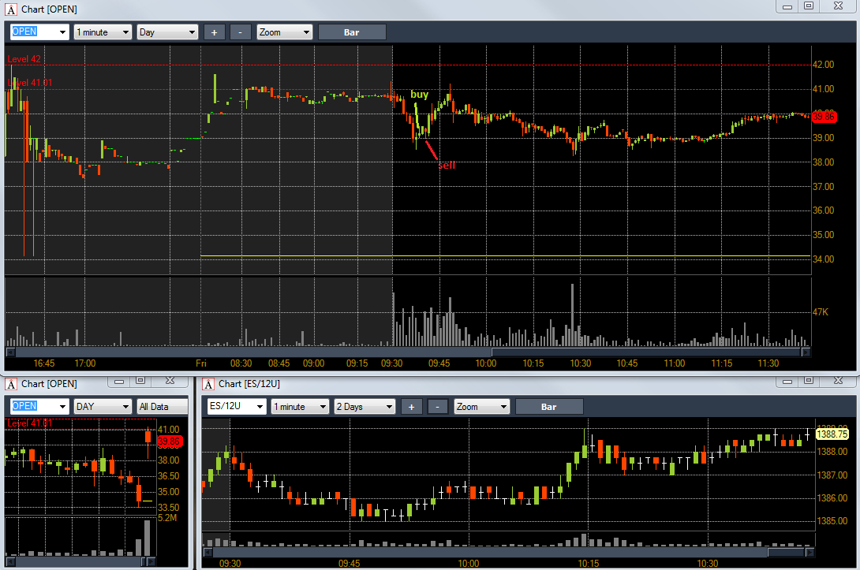Minimize the Chart [ES/12U] window

pos(787,381)
